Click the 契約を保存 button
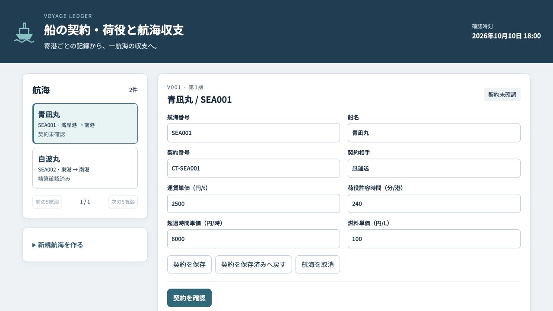This screenshot has height=311, width=553. pos(189,264)
